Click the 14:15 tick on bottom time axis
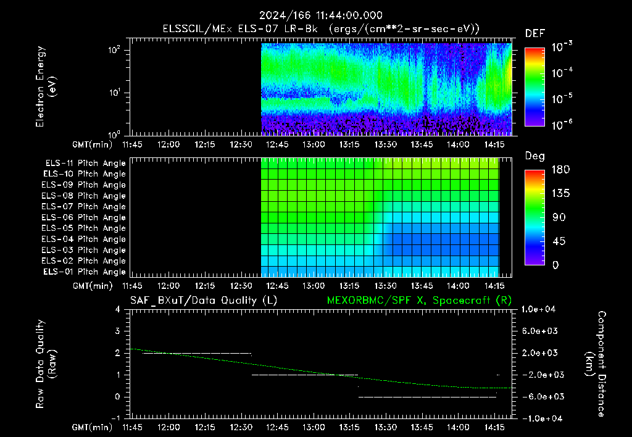The width and height of the screenshot is (632, 437). (x=494, y=427)
